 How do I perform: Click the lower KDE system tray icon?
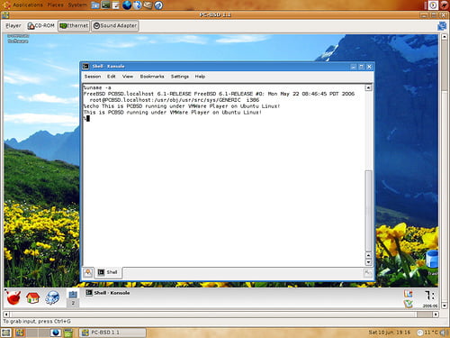[x=409, y=304]
